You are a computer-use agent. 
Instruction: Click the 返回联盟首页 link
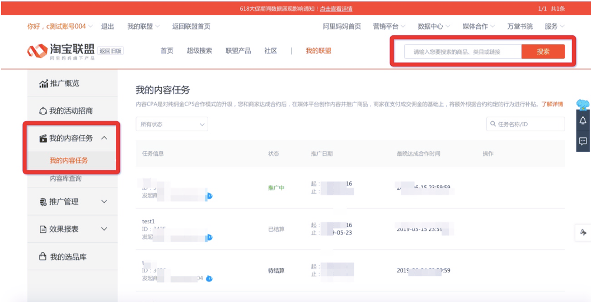pos(191,26)
